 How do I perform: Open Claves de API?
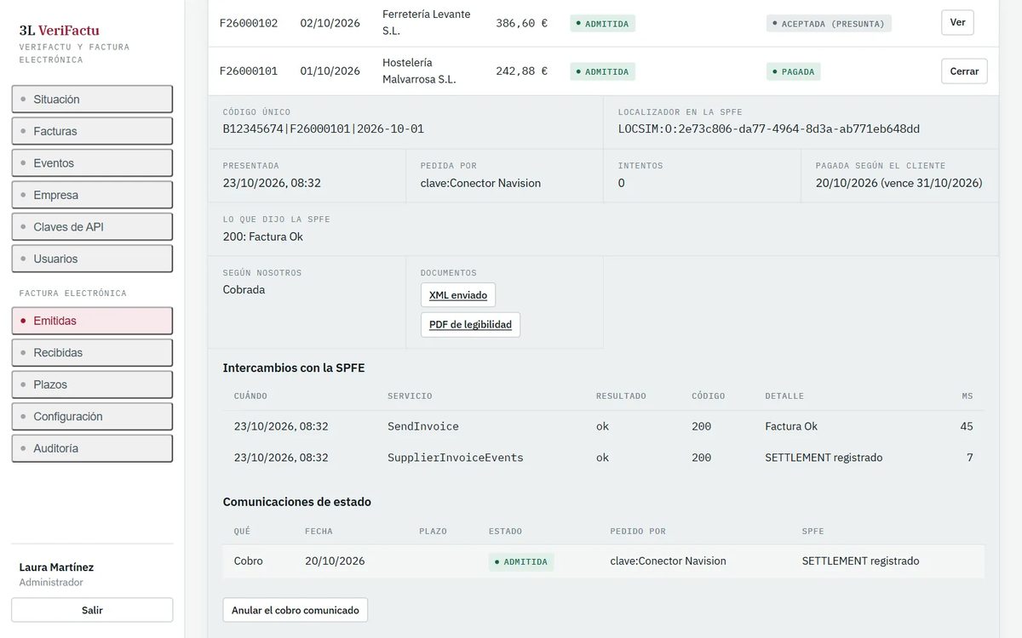[x=92, y=226]
